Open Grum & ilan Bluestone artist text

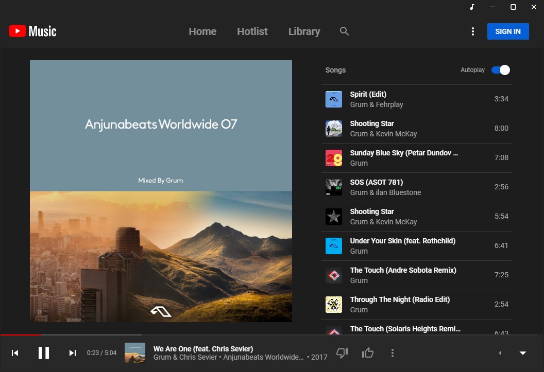(x=385, y=192)
